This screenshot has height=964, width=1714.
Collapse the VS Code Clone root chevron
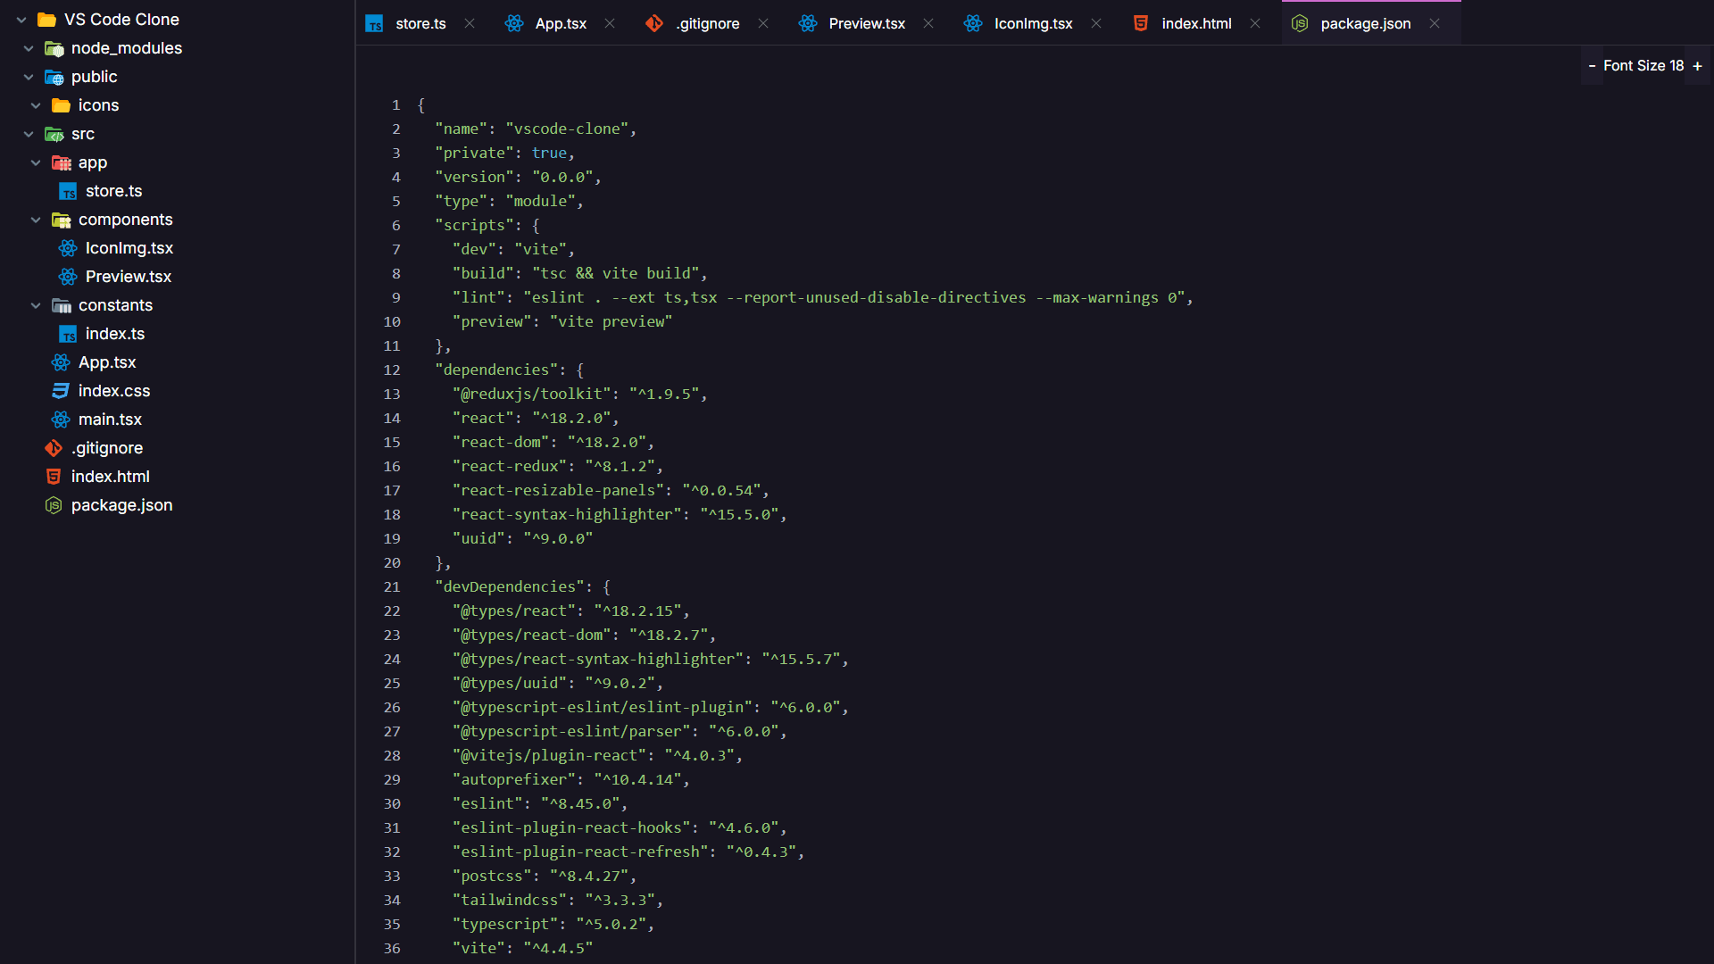pyautogui.click(x=21, y=20)
